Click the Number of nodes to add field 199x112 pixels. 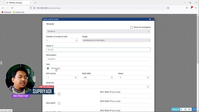coord(62,40)
